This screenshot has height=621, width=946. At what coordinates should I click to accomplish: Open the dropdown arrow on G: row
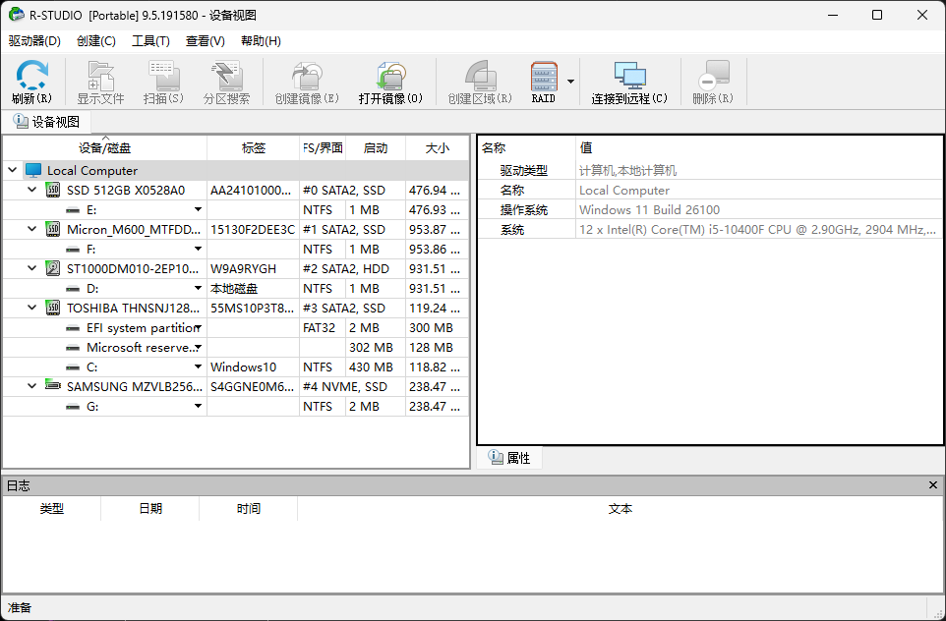coord(198,407)
